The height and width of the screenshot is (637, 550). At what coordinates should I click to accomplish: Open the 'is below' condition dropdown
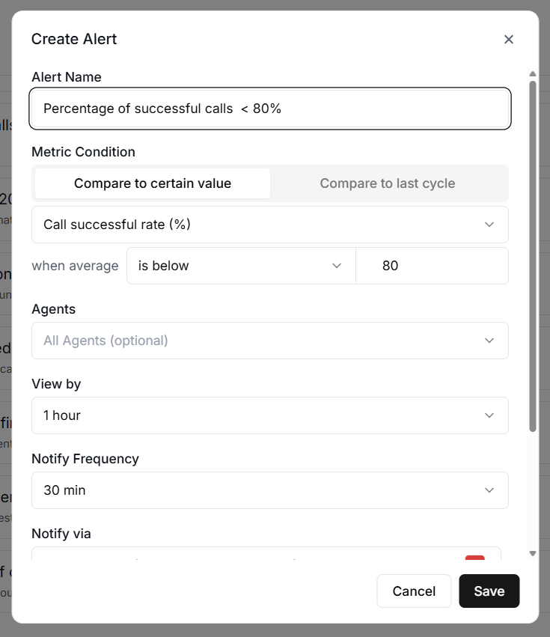click(239, 266)
